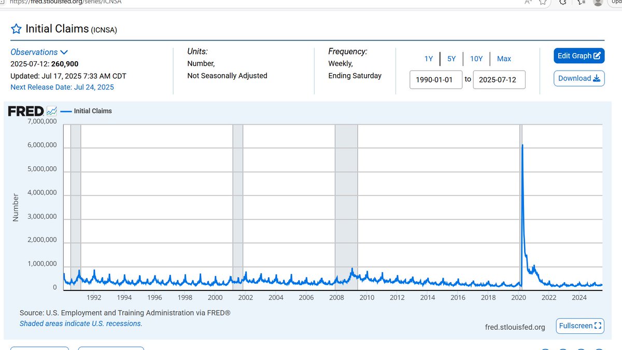Click the browser favorites star icon
The height and width of the screenshot is (350, 622).
[x=543, y=2]
